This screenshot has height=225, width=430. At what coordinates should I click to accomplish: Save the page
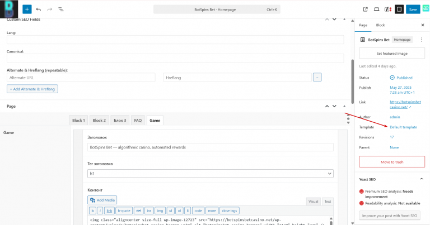pyautogui.click(x=413, y=9)
